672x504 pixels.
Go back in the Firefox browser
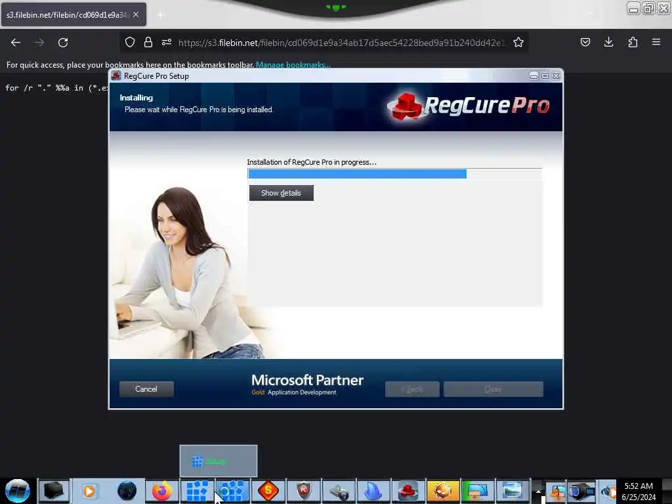coord(16,43)
